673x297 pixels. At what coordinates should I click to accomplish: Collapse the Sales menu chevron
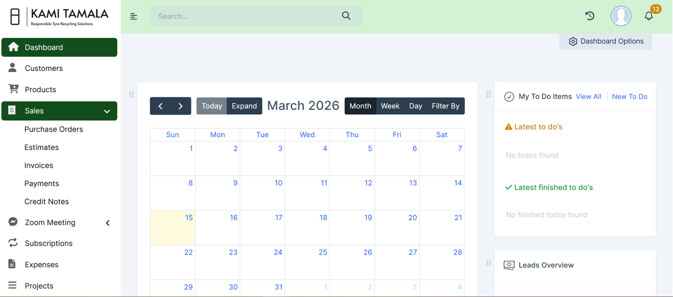[107, 111]
